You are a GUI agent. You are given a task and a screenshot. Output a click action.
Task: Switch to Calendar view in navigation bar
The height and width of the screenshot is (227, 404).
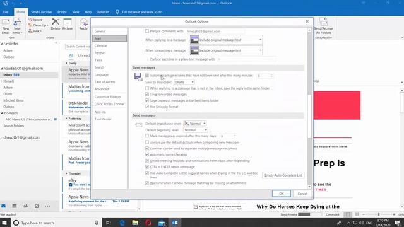(15, 206)
